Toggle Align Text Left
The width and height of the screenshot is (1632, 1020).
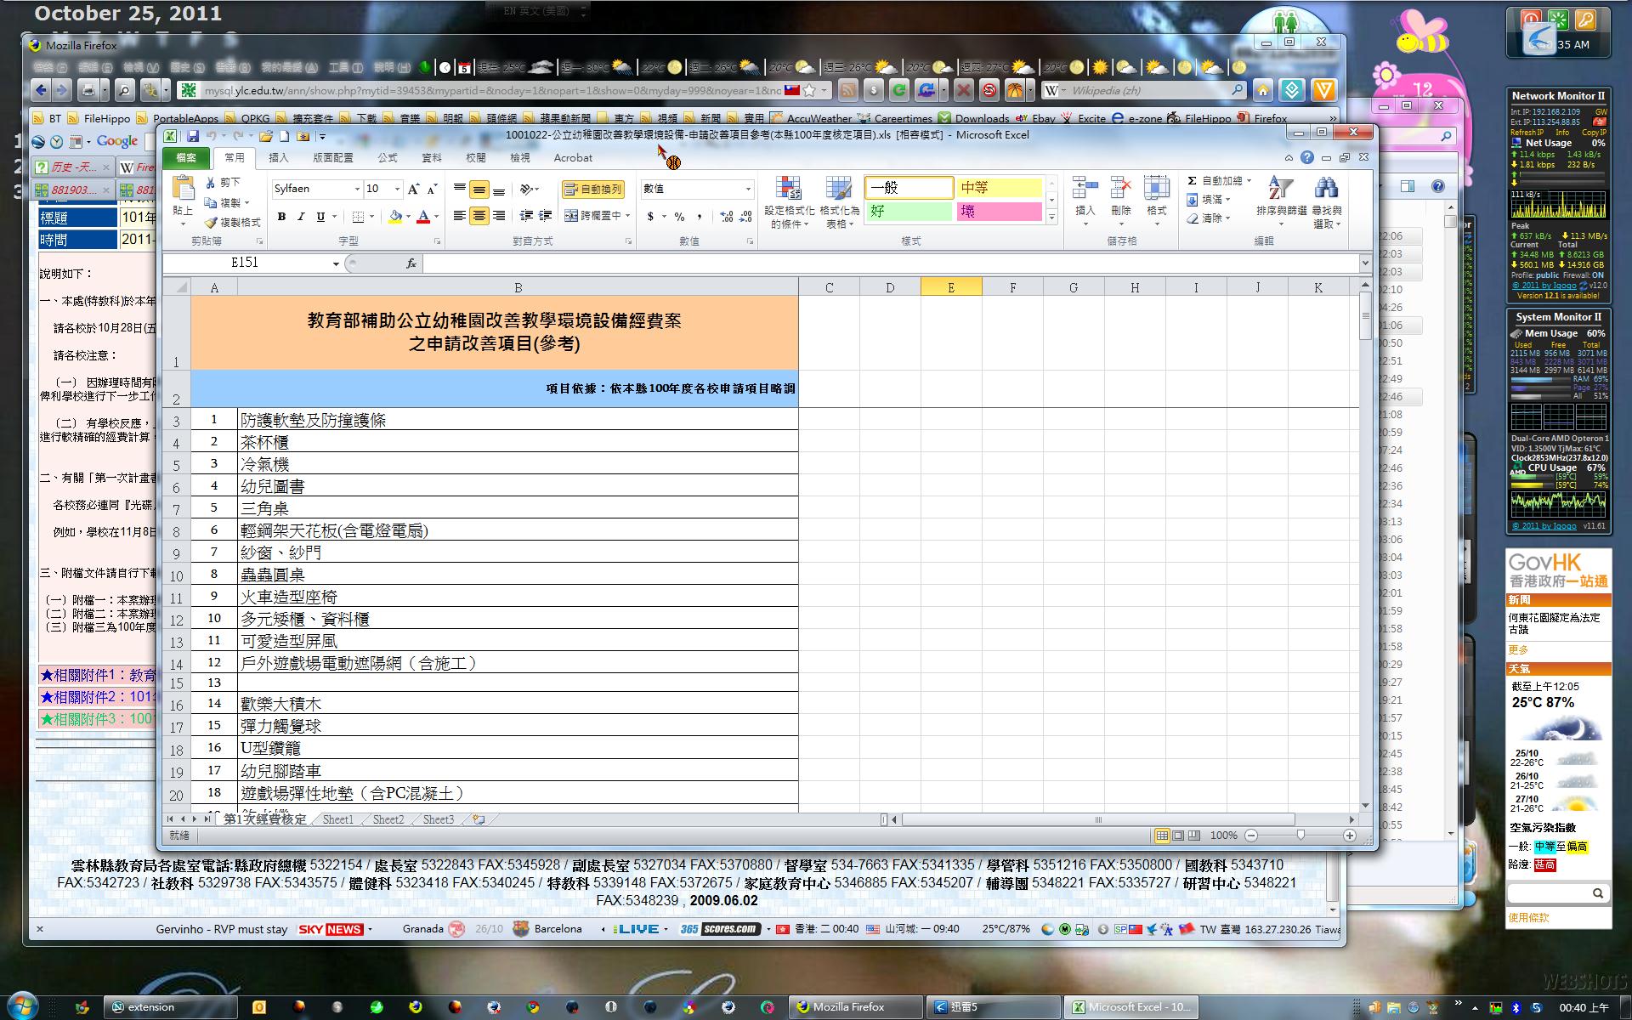coord(460,216)
